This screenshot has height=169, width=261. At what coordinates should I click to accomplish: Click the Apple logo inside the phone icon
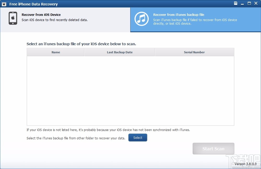(x=13, y=18)
